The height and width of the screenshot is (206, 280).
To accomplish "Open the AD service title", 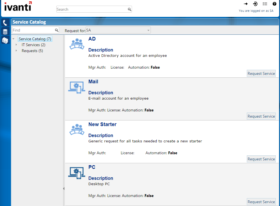I will [92, 39].
